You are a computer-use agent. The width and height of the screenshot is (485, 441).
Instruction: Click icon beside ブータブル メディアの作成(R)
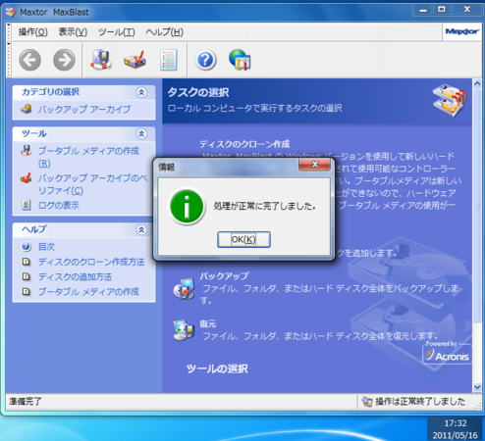click(26, 151)
